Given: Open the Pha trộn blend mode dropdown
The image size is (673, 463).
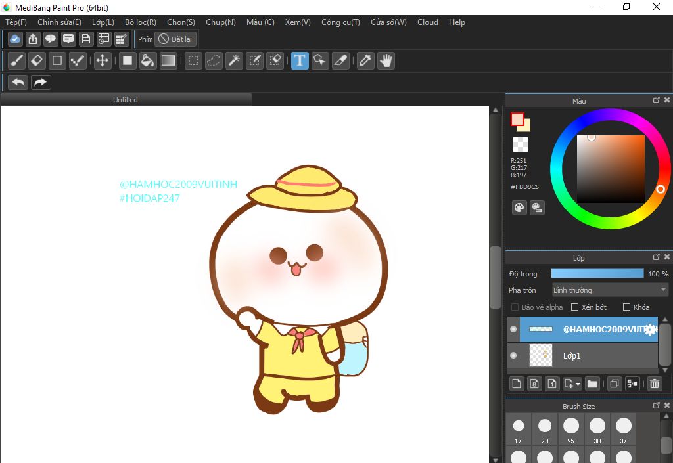Looking at the screenshot, I should pos(610,290).
